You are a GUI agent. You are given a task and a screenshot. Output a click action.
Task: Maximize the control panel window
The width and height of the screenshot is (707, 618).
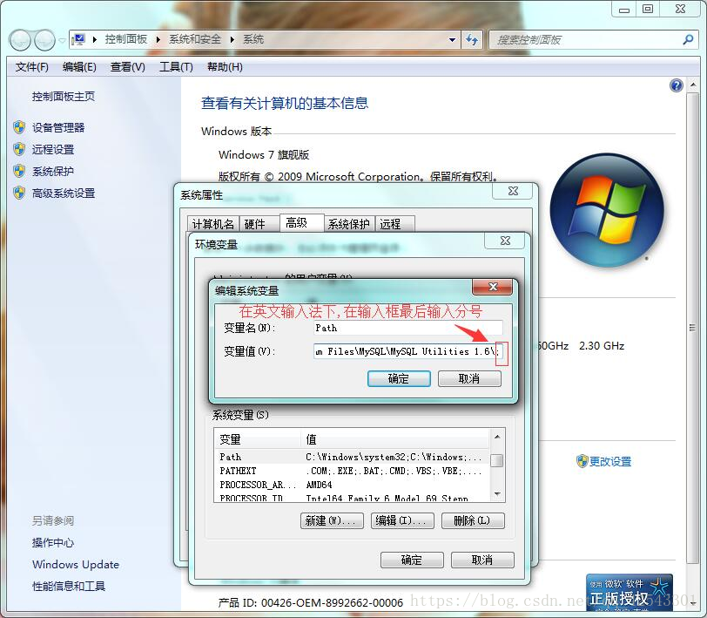click(x=648, y=10)
